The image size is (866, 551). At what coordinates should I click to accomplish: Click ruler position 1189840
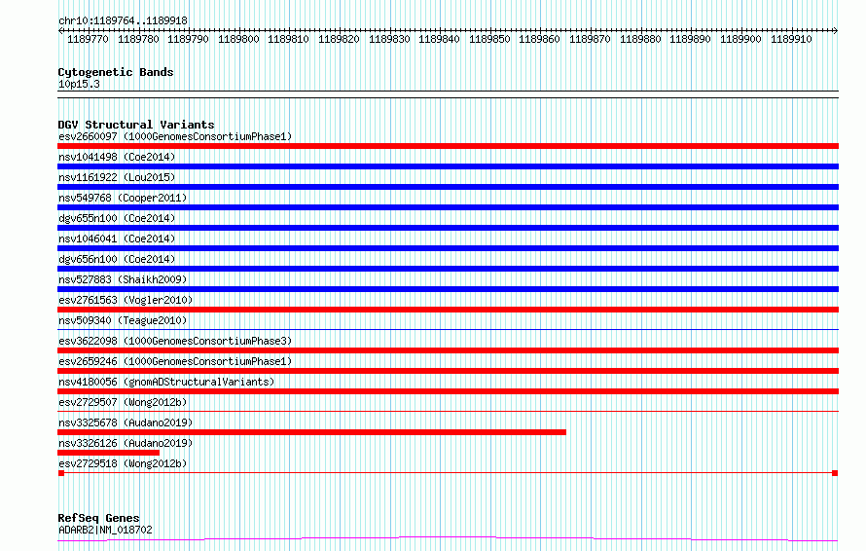click(439, 39)
